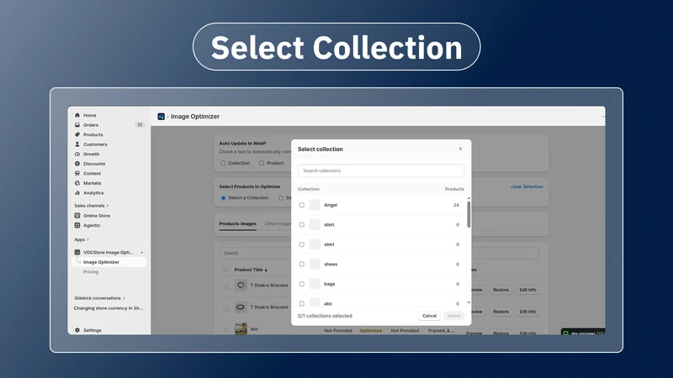The image size is (673, 378).
Task: Click the clear Selection link
Action: tap(527, 186)
